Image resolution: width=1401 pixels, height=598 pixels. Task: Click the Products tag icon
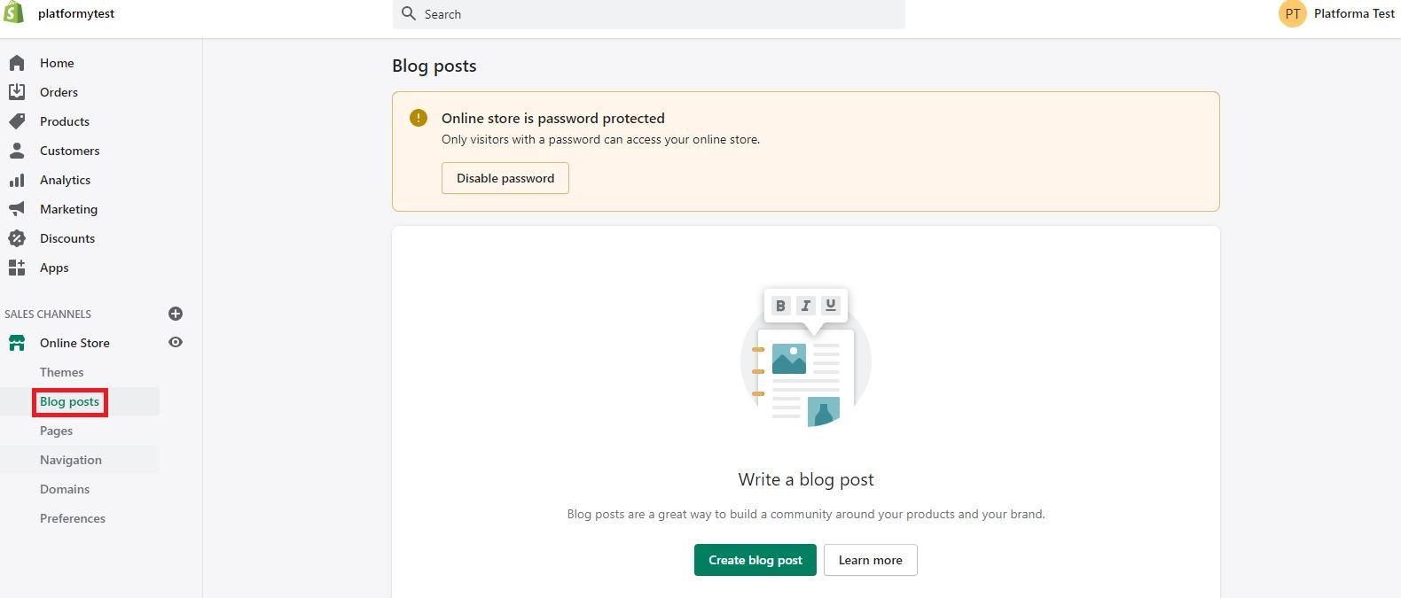[x=17, y=121]
